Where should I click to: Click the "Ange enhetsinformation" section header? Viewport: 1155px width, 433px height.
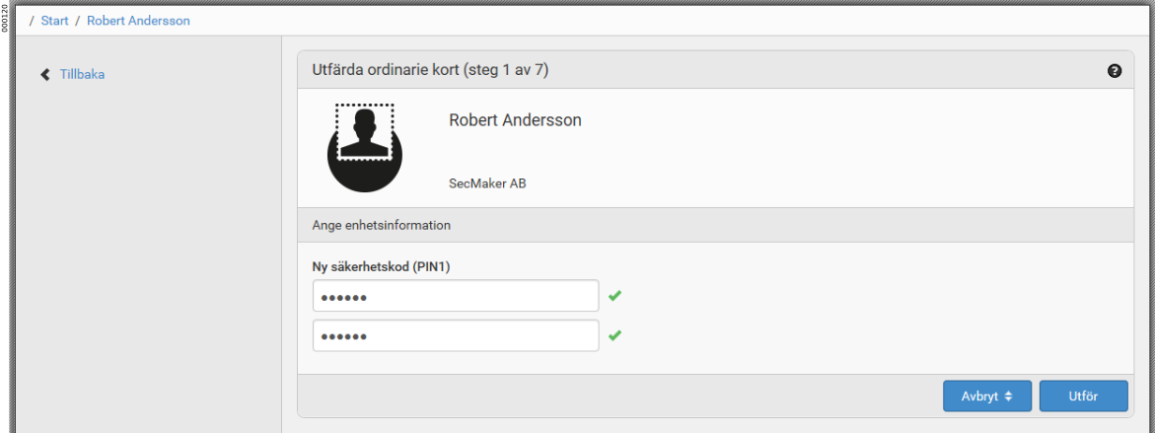pyautogui.click(x=381, y=225)
